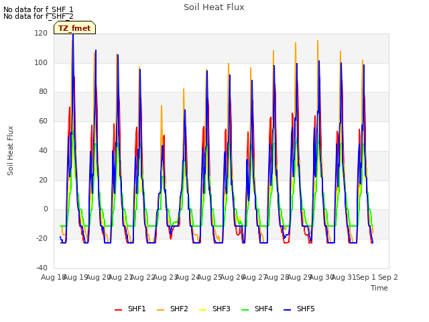429x322 pixels.
Task: Click the -40 y-axis tick label
Action: pyautogui.click(x=42, y=268)
